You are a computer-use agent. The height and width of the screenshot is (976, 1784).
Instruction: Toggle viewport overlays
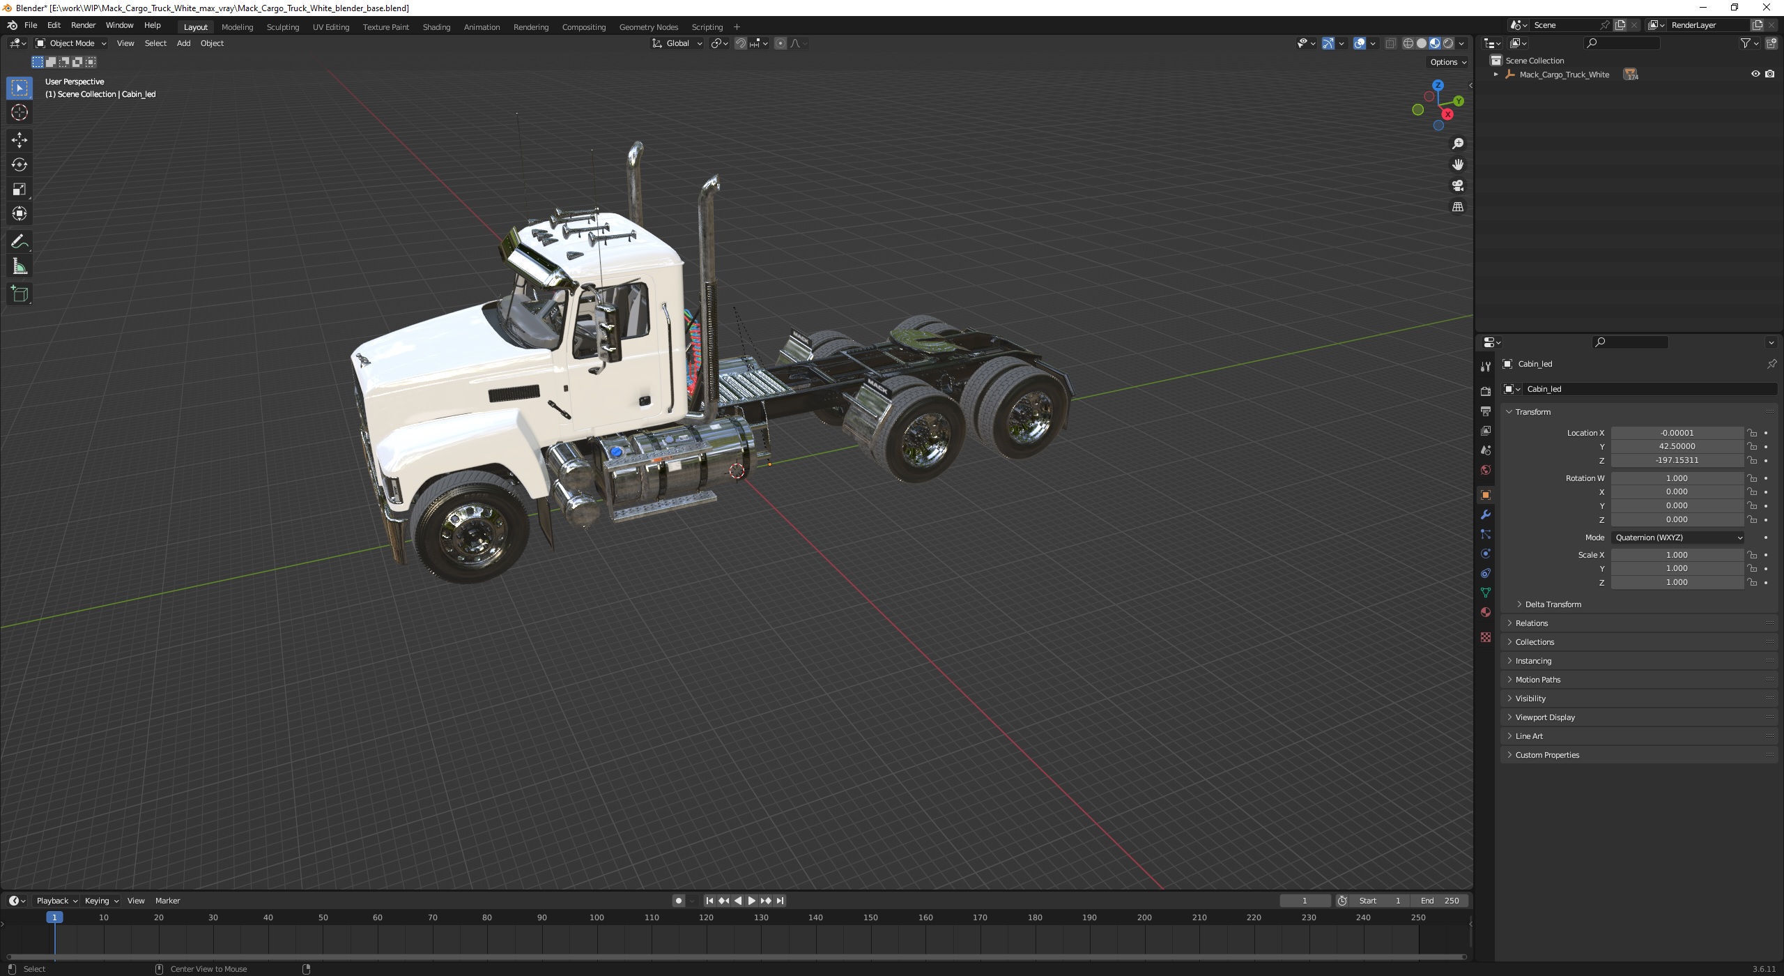pos(1360,43)
